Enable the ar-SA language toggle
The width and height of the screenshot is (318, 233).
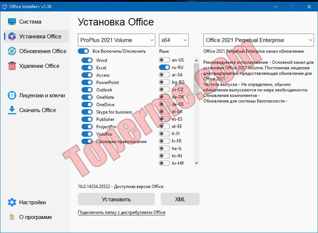tap(165, 75)
